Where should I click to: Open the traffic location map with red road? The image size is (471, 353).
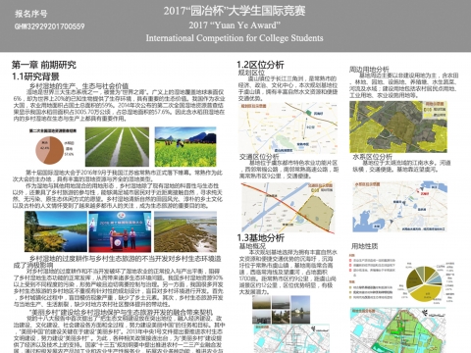pos(288,208)
